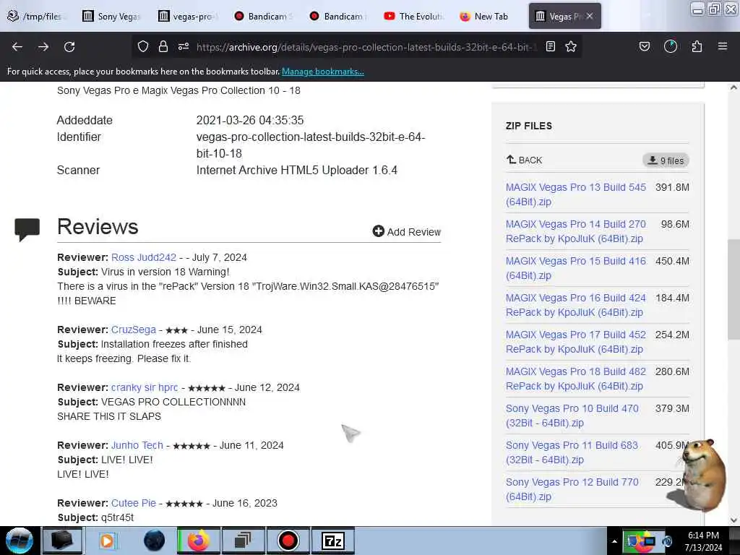Open the 7-Zip taskbar icon
Screen dimensions: 740x555
[332, 541]
